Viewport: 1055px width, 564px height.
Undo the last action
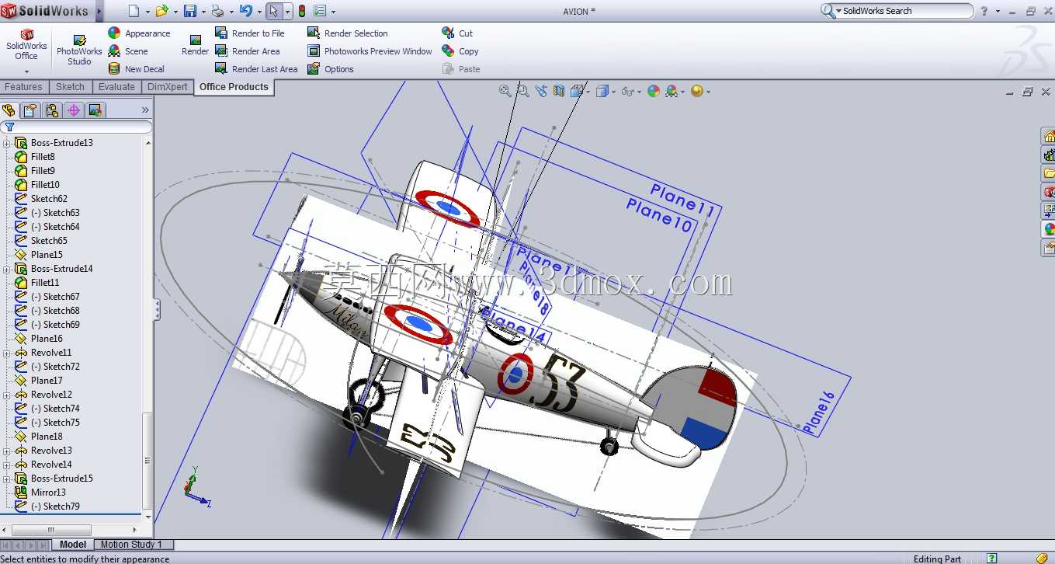pos(245,11)
